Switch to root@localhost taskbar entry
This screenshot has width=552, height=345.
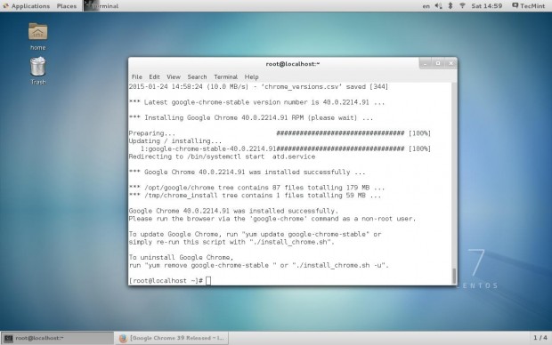pos(57,338)
